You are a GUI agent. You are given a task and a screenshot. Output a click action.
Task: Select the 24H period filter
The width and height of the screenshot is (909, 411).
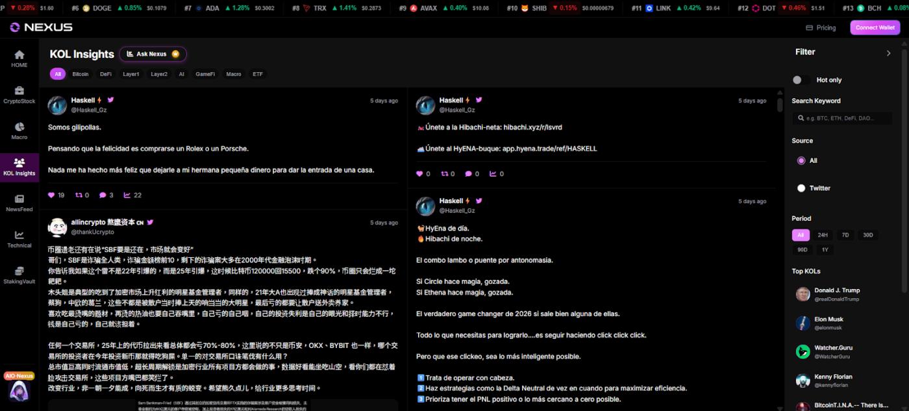coord(823,235)
